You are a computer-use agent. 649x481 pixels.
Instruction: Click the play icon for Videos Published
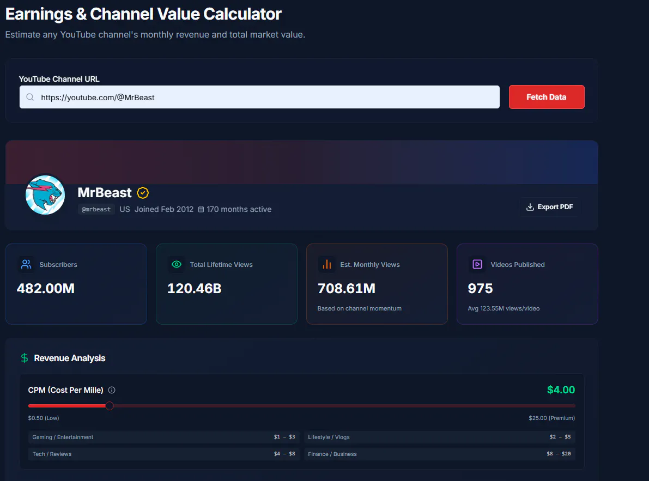[477, 264]
